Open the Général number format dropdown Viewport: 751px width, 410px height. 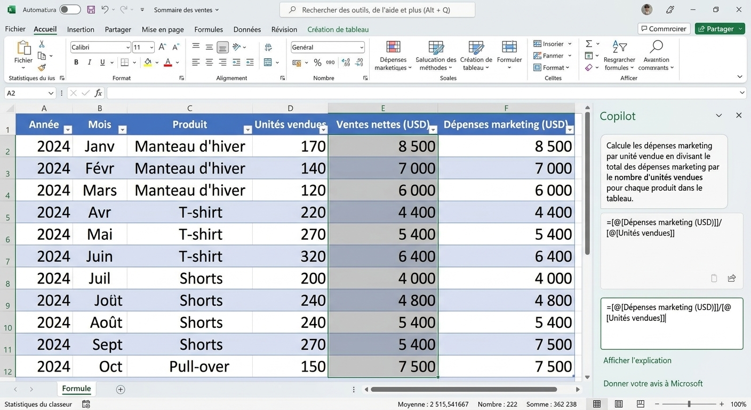point(362,48)
